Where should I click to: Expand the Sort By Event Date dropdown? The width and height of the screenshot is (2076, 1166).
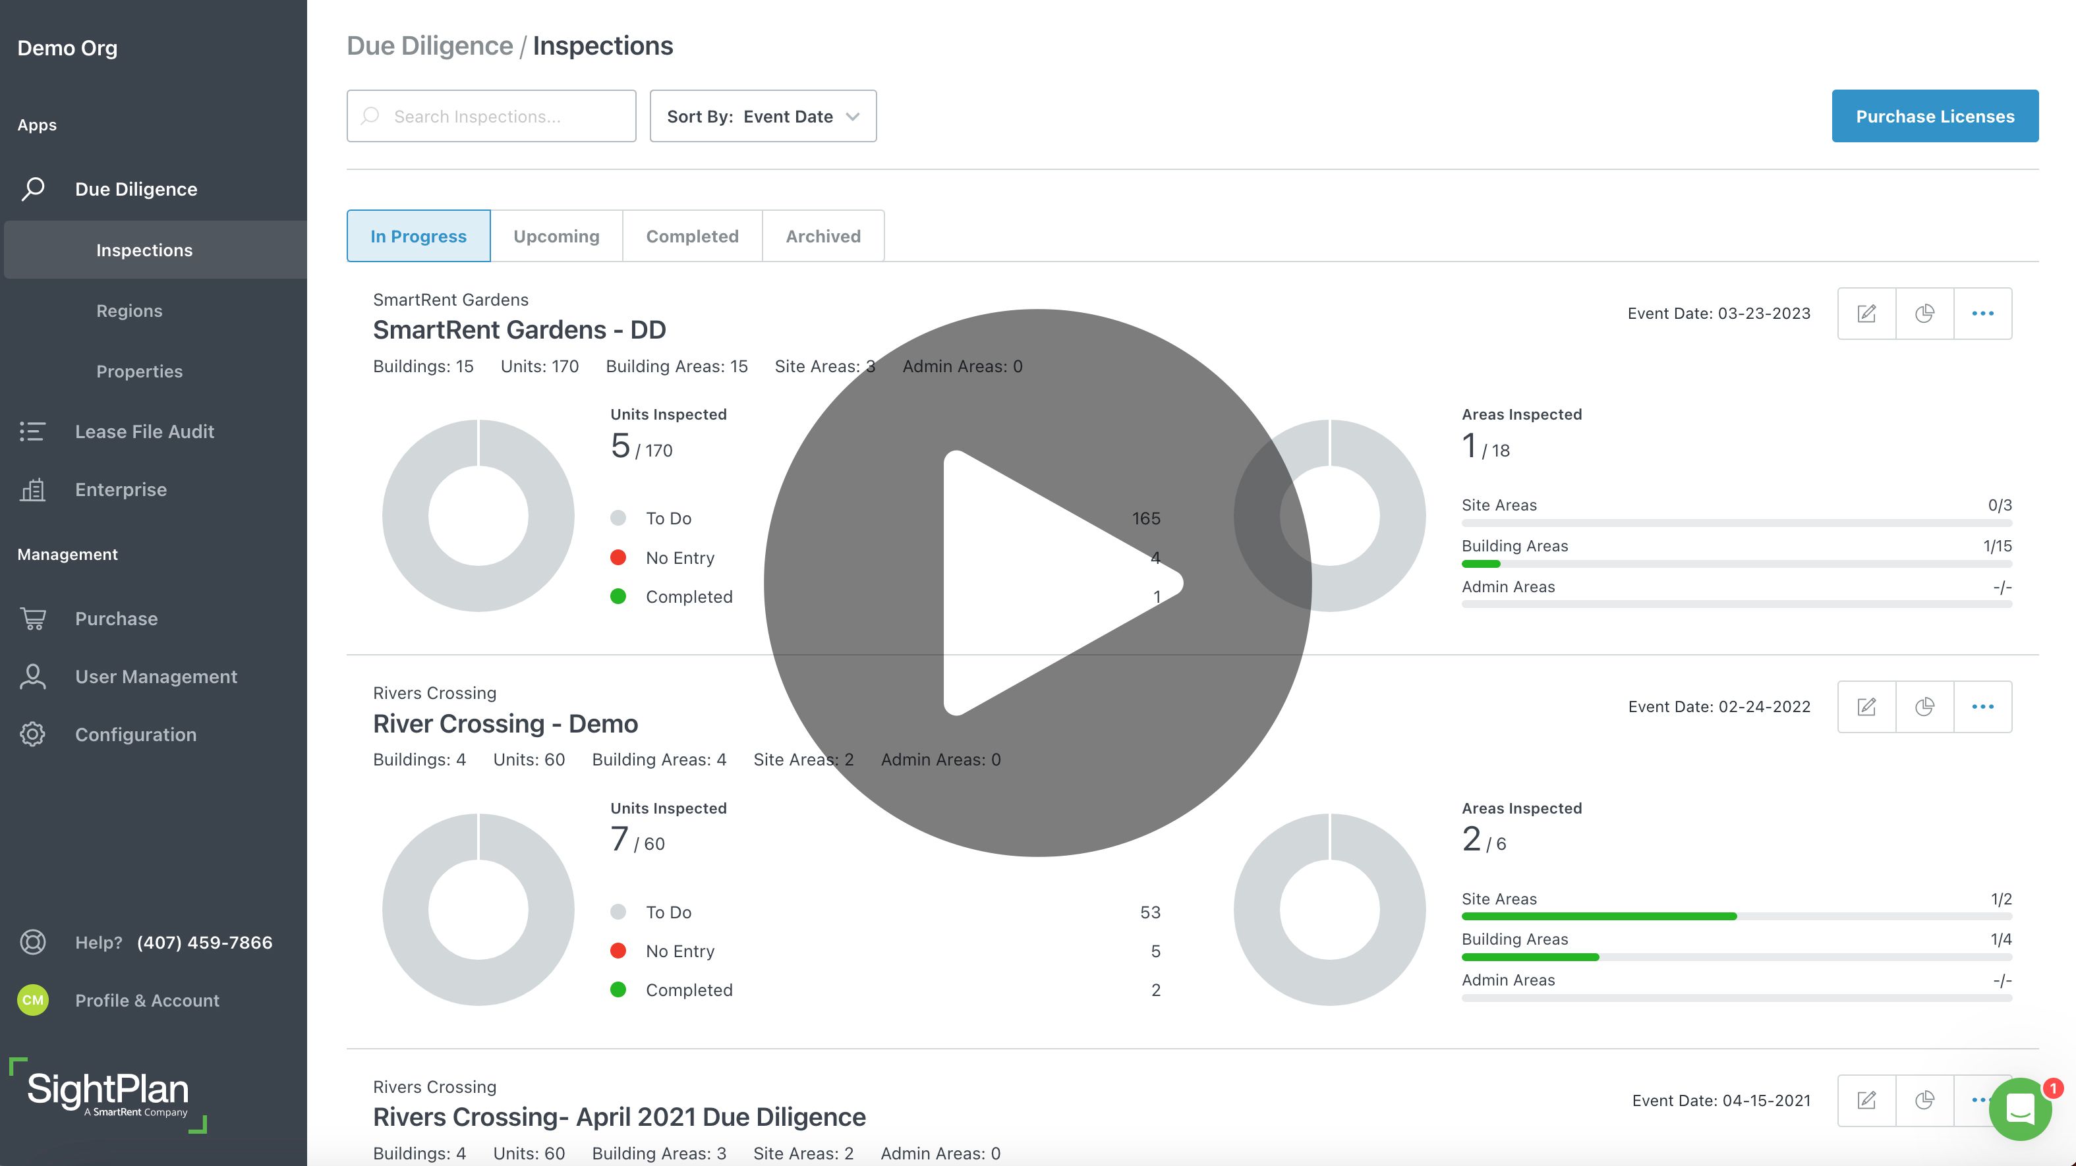pyautogui.click(x=763, y=116)
